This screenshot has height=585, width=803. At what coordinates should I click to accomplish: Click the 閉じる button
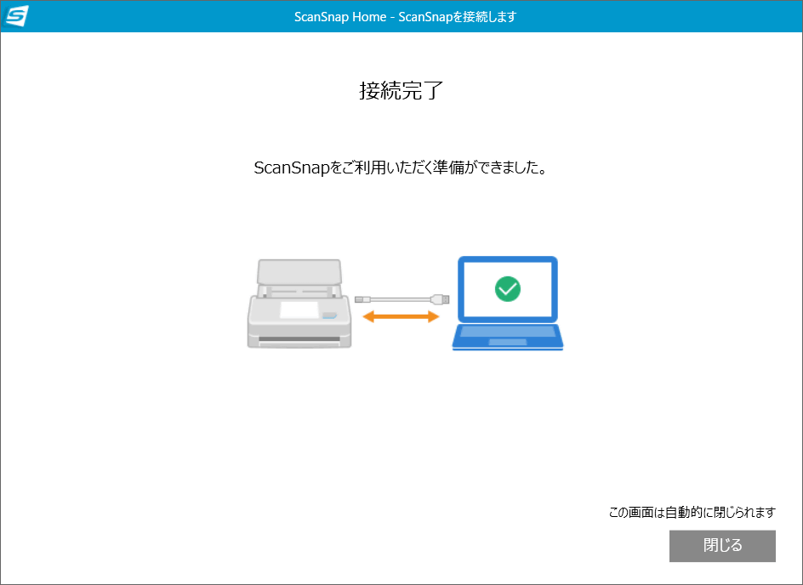pyautogui.click(x=722, y=546)
